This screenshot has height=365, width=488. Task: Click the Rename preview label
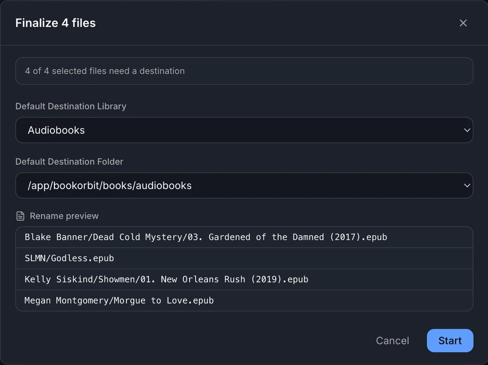point(64,216)
